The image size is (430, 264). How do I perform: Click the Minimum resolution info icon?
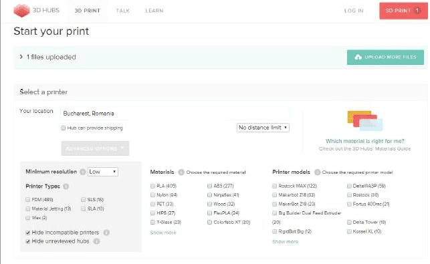click(82, 172)
